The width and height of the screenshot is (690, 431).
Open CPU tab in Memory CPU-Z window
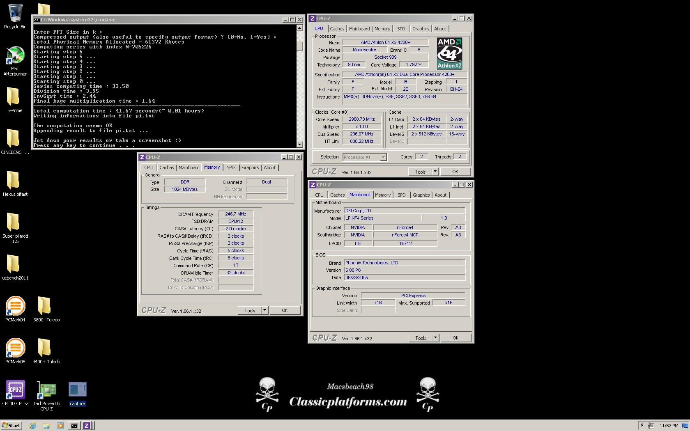pyautogui.click(x=148, y=167)
